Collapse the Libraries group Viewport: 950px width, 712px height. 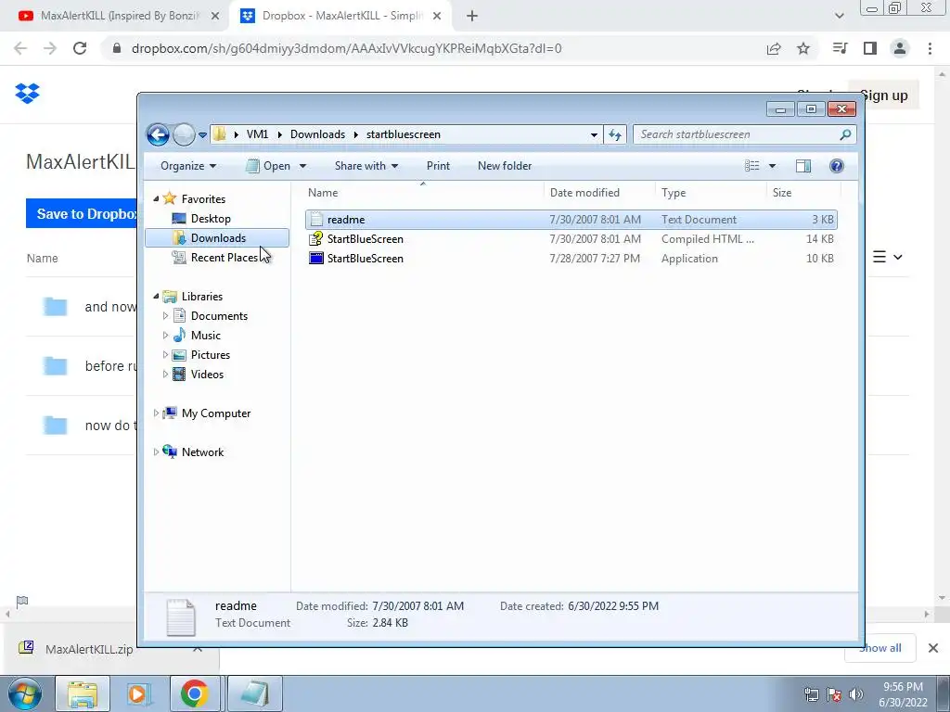click(156, 296)
